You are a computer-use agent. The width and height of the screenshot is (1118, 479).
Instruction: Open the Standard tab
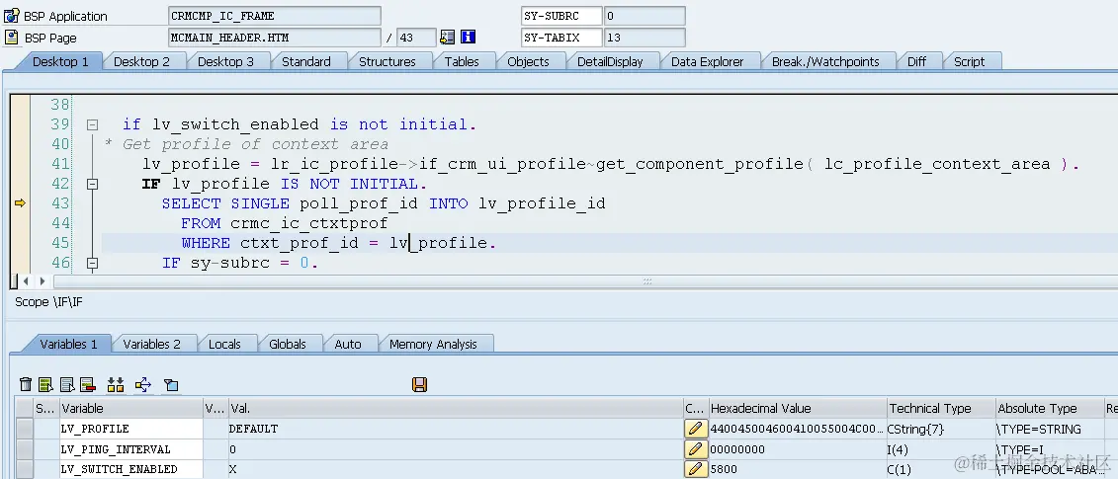click(305, 61)
